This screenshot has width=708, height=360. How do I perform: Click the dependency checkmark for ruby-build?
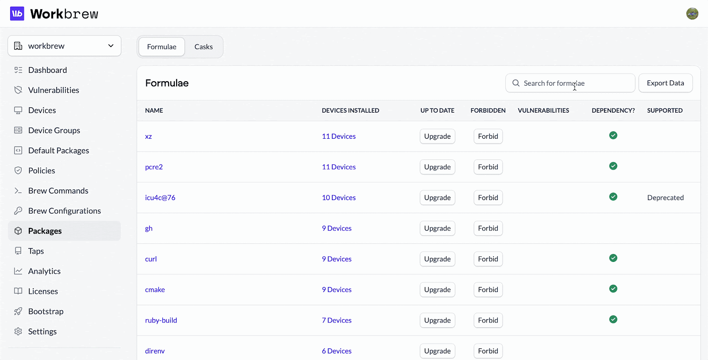click(x=613, y=319)
